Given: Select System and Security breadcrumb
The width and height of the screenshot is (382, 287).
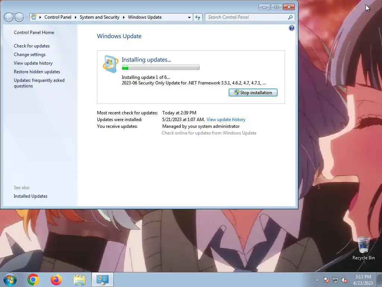Looking at the screenshot, I should 99,17.
